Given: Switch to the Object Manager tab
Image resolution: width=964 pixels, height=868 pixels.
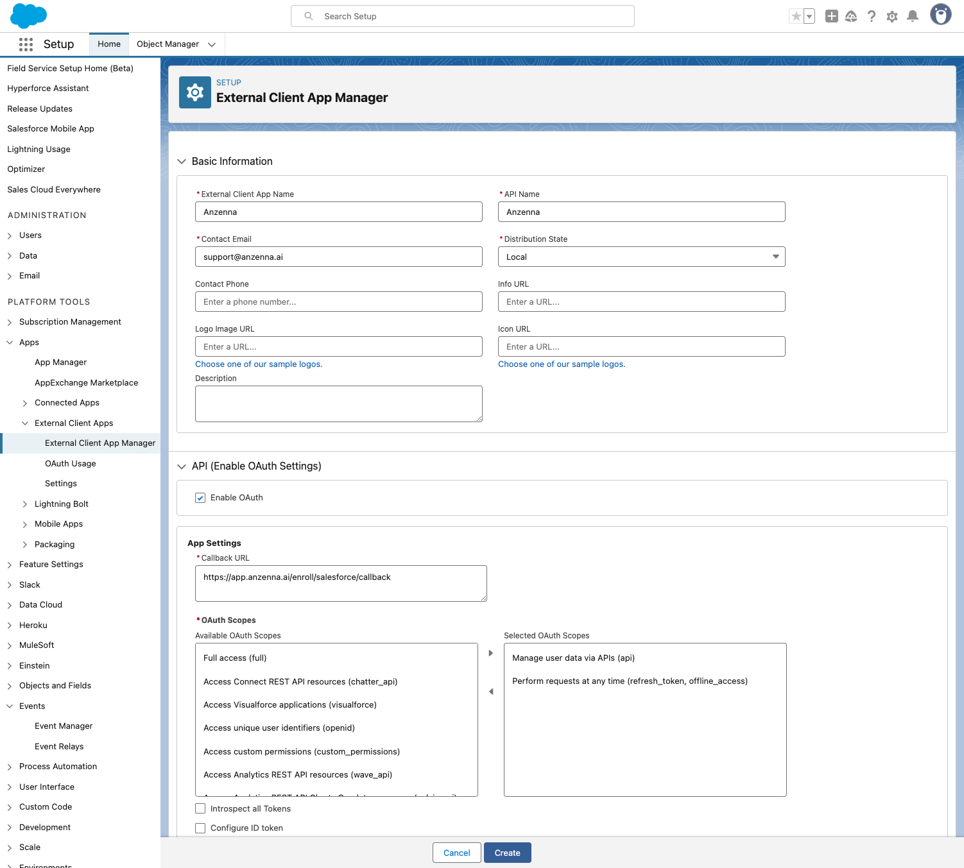Looking at the screenshot, I should tap(168, 44).
